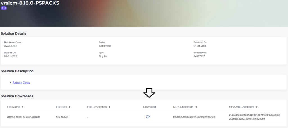Select the vrlcm-8.18.0-PSPACK5.pspak file name

click(x=24, y=117)
